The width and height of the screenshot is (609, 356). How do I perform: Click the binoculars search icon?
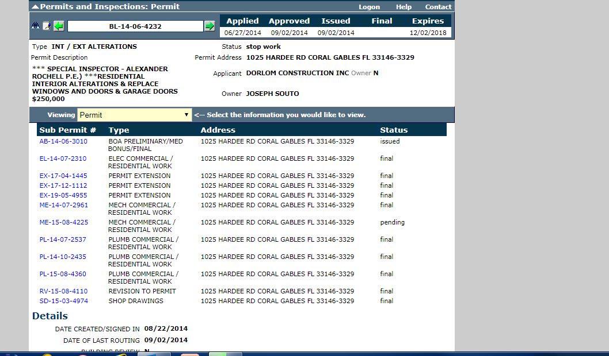[x=36, y=26]
